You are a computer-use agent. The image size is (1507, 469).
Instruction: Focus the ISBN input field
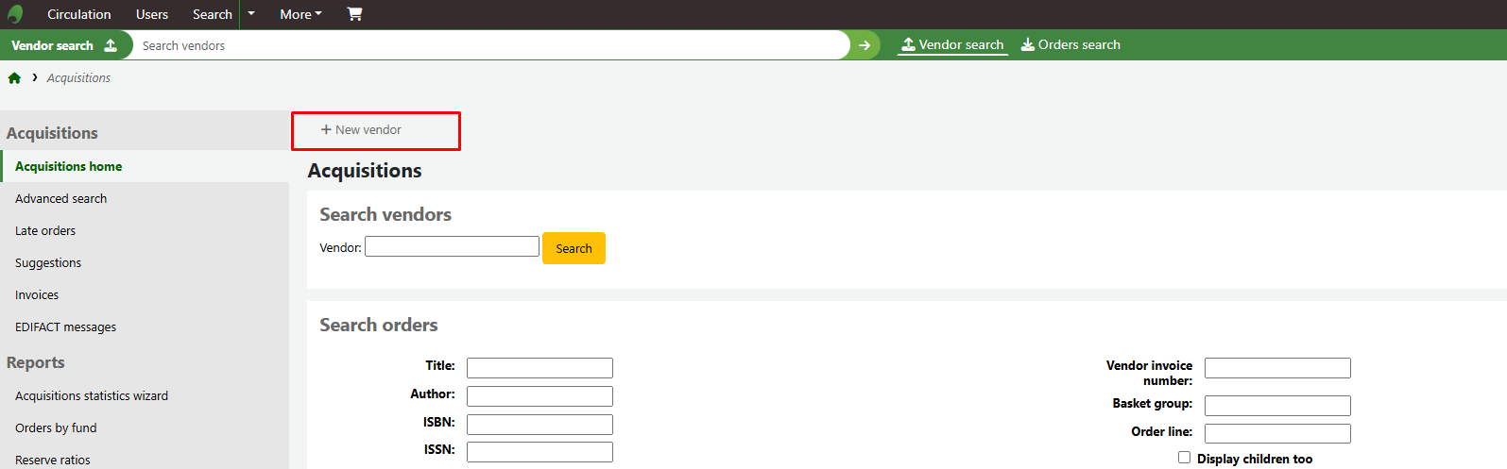tap(539, 424)
